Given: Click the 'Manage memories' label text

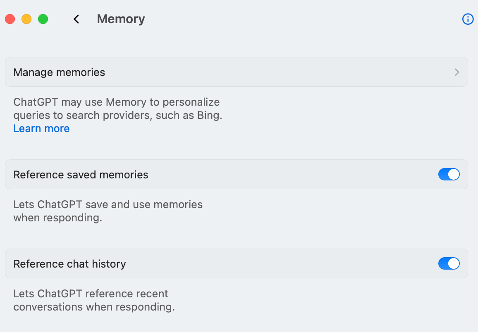Looking at the screenshot, I should [59, 72].
